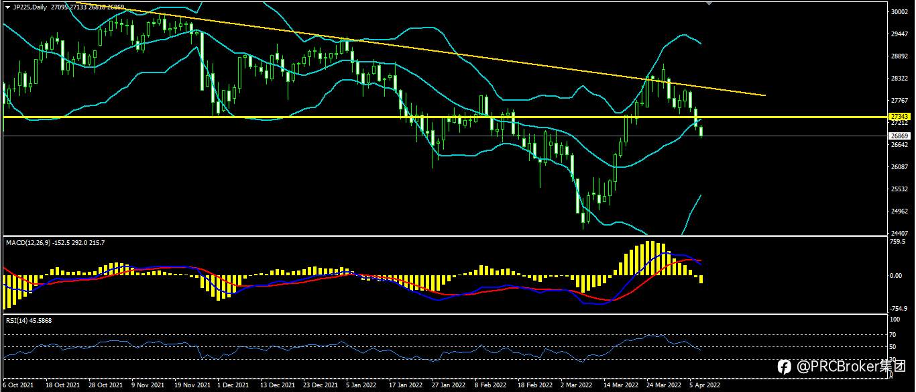916x392 pixels.
Task: Click the grey chart shift marker triangle
Action: [709, 3]
